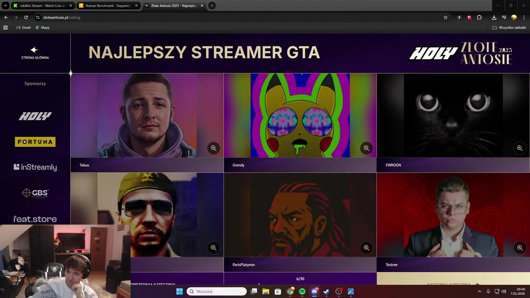Viewport: 530px width, 298px height.
Task: Close the Human Benchmark tab
Action: tap(136, 5)
